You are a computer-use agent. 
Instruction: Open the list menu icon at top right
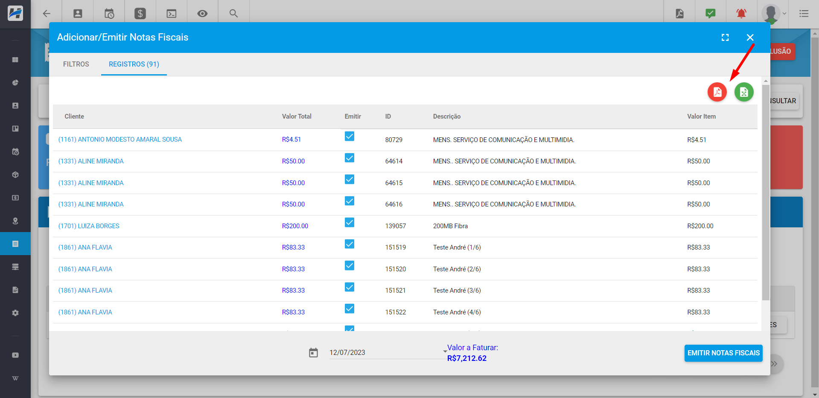point(804,14)
